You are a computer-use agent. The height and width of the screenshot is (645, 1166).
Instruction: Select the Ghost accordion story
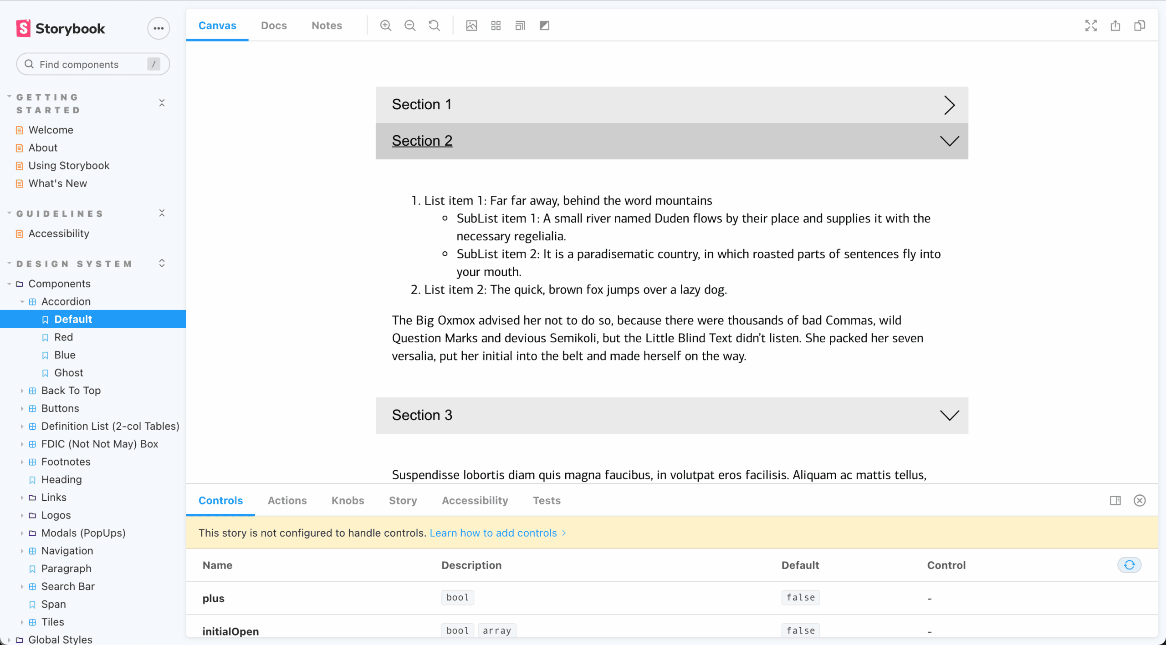pyautogui.click(x=69, y=372)
